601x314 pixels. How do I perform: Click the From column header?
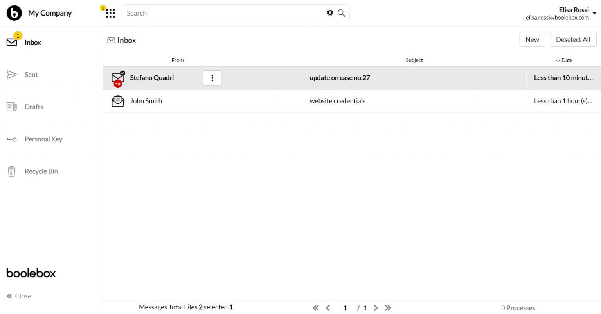click(x=178, y=60)
